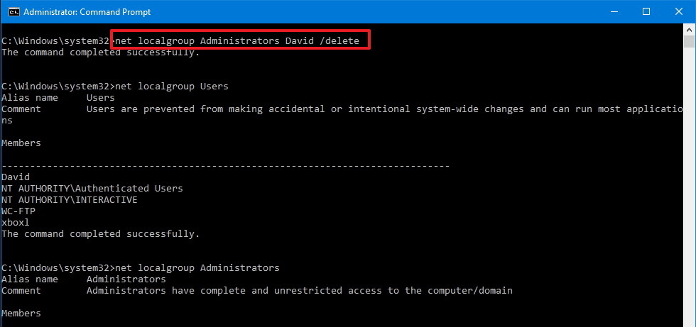Click the 'Administrator: Command Prompt' title text

click(87, 12)
